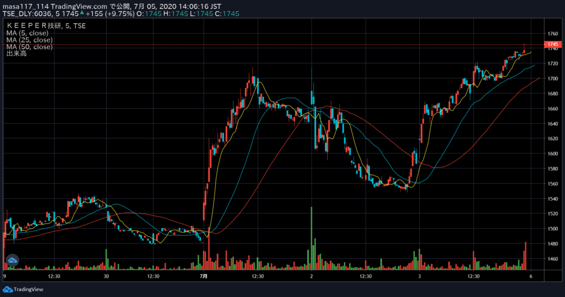
Task: Click the 出来高 volume legend
Action: coord(17,54)
